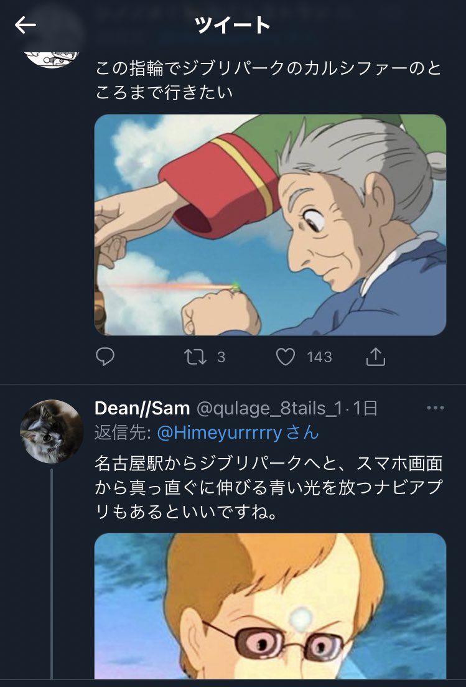
Task: Open the glasses character reply image
Action: tap(270, 606)
